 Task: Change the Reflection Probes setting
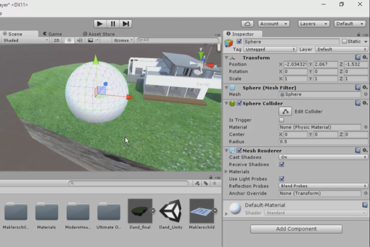point(322,186)
